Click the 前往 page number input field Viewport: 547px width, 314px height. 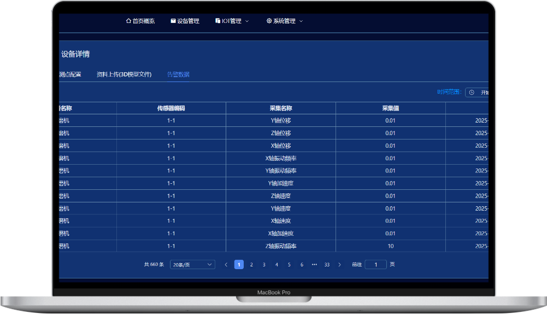[x=375, y=265]
